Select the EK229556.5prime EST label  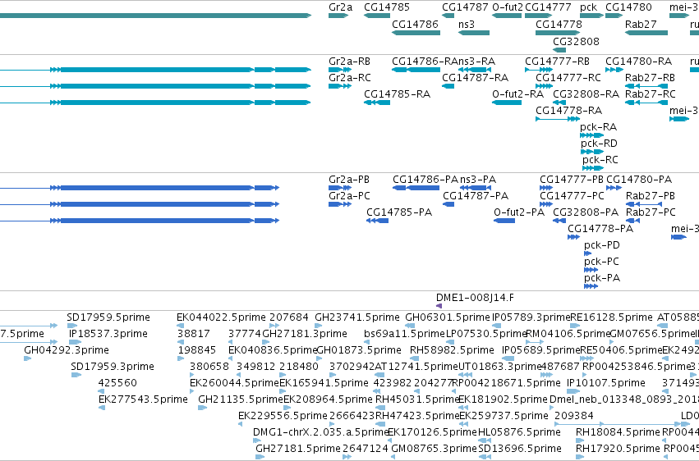point(283,416)
